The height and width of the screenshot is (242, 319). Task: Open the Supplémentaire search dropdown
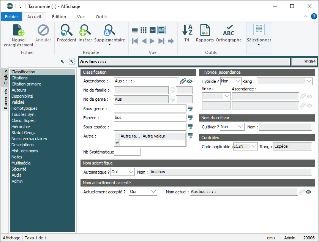pyautogui.click(x=109, y=44)
